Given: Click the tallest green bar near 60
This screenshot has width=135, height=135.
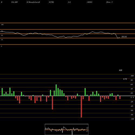Looking at the screenshot, I should [56, 90].
